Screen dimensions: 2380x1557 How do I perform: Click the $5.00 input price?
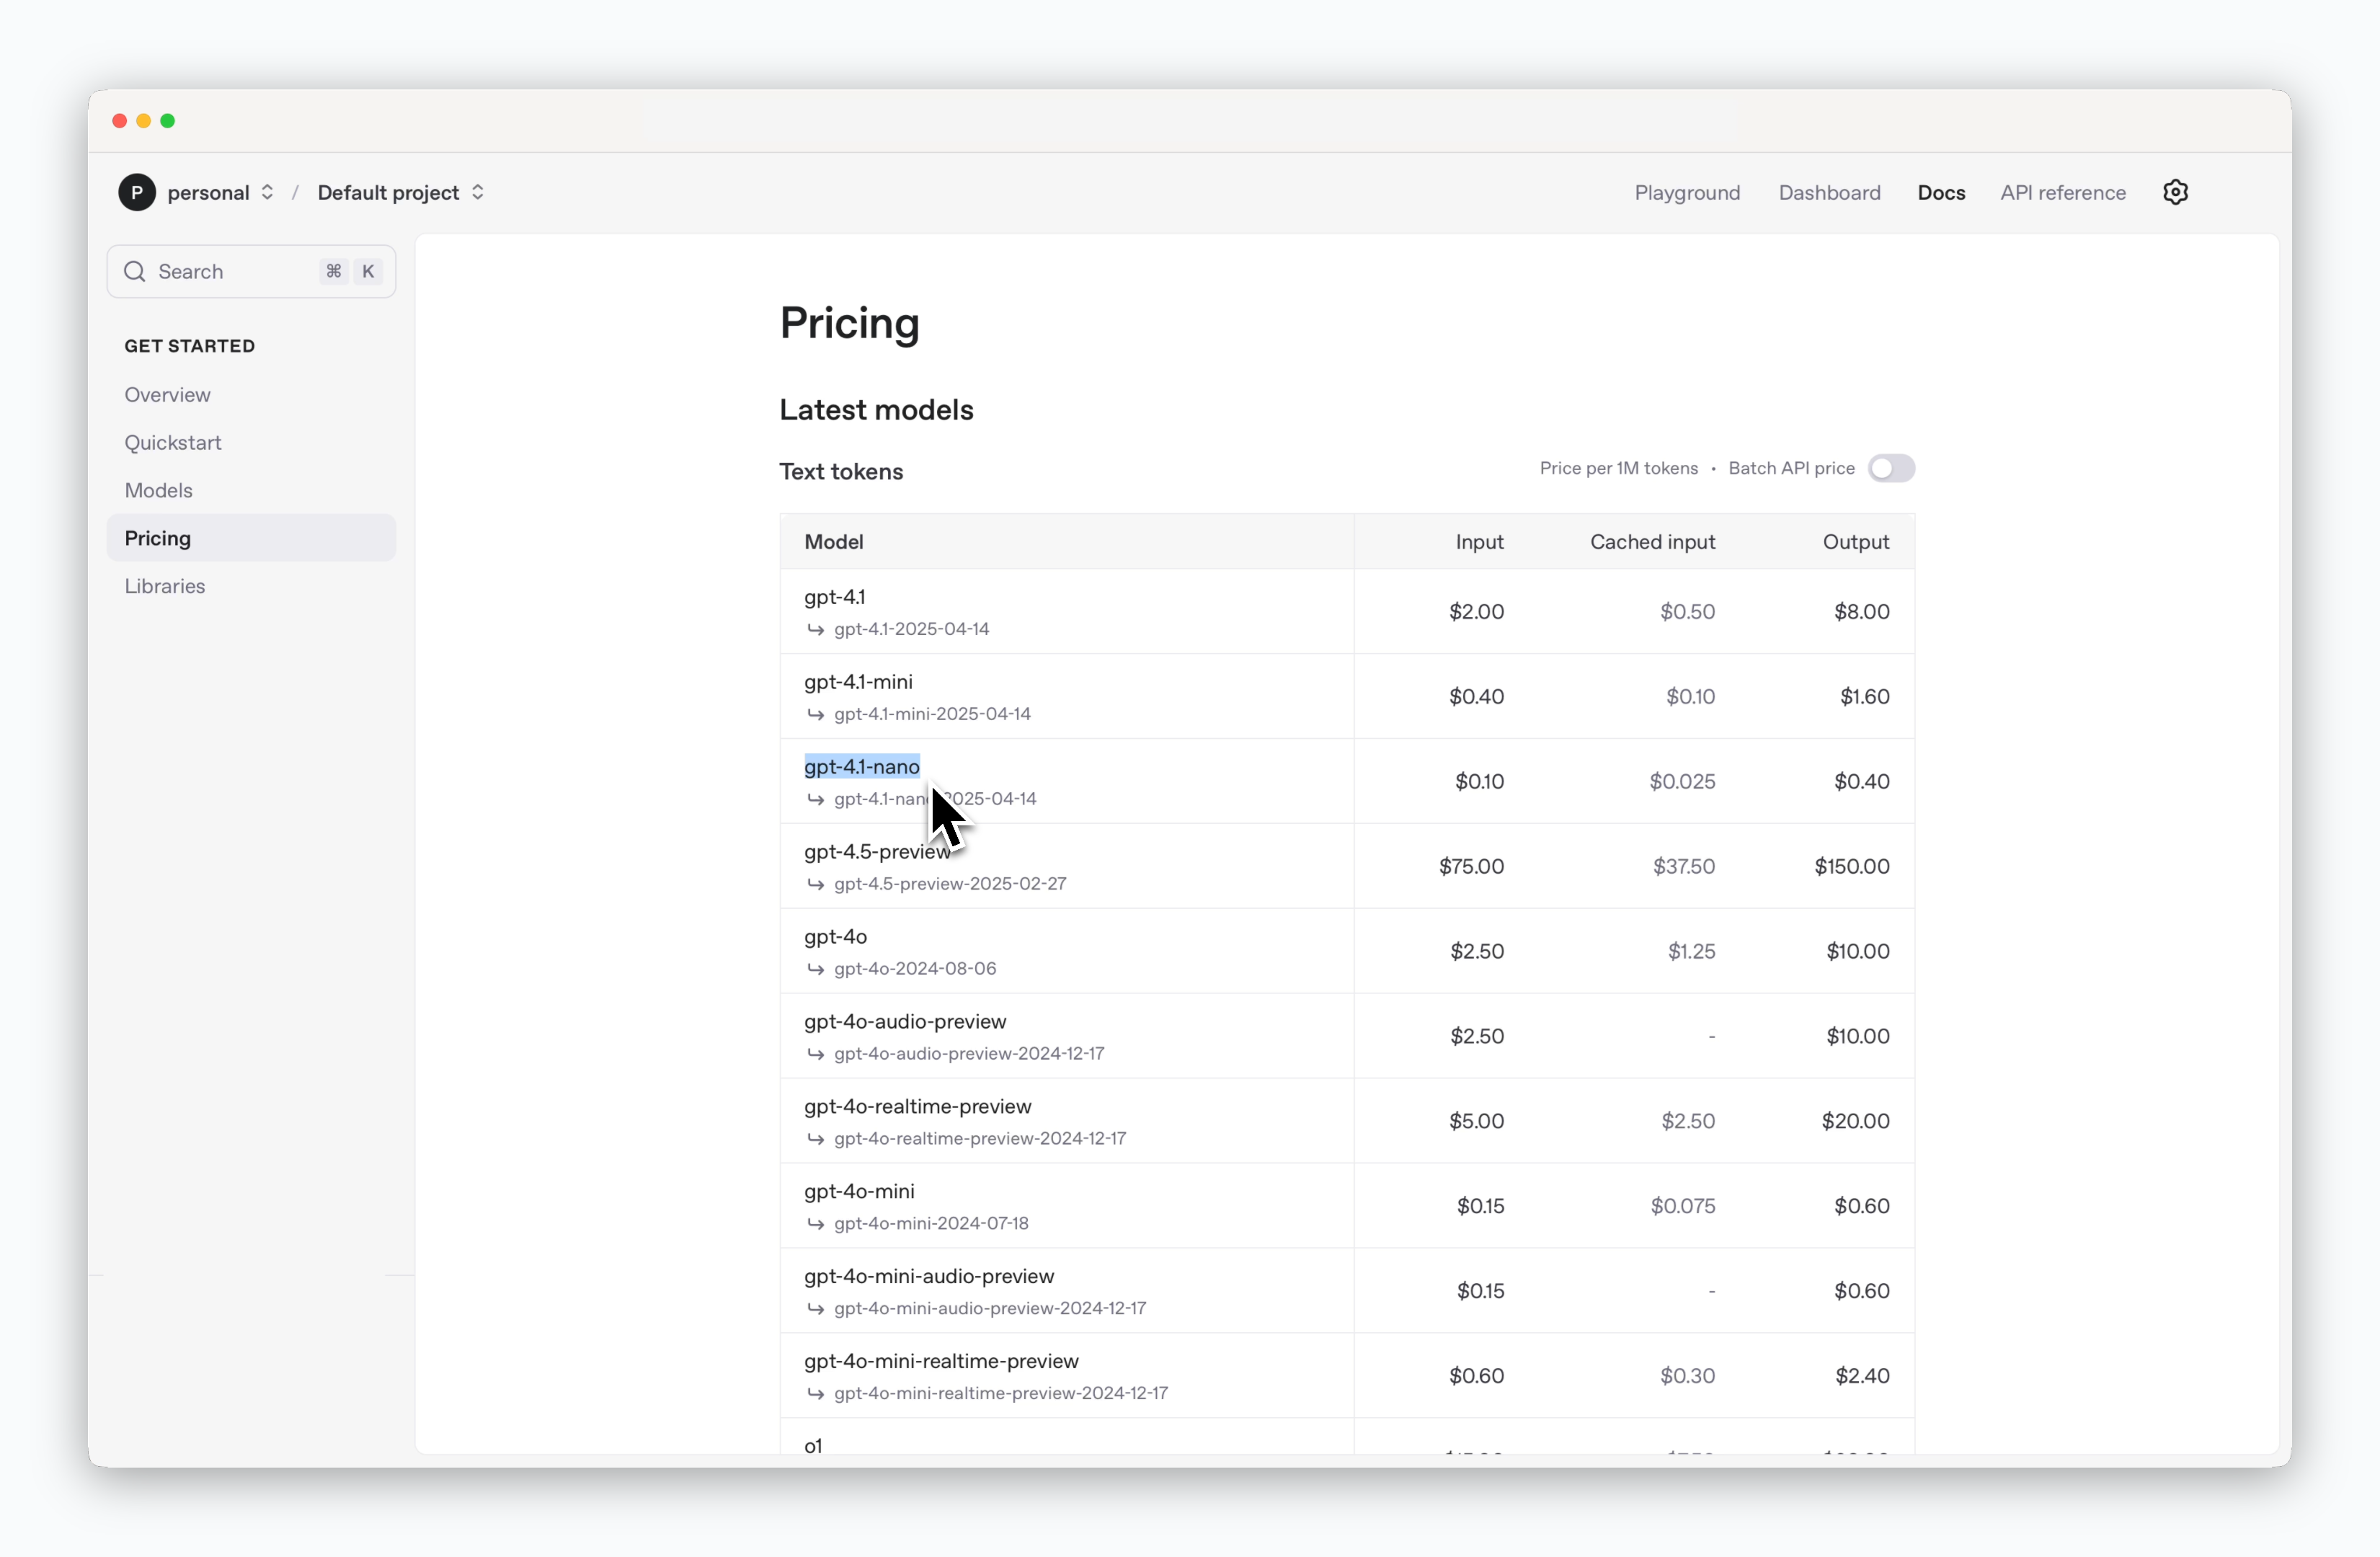[1476, 1122]
